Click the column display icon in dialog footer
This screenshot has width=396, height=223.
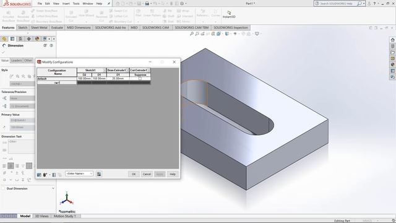click(x=54, y=175)
